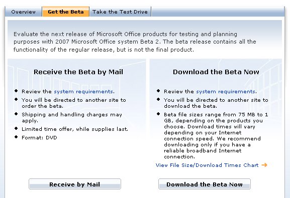
Task: Click the bullet icon beside Beta file sizes
Action: 158,114
